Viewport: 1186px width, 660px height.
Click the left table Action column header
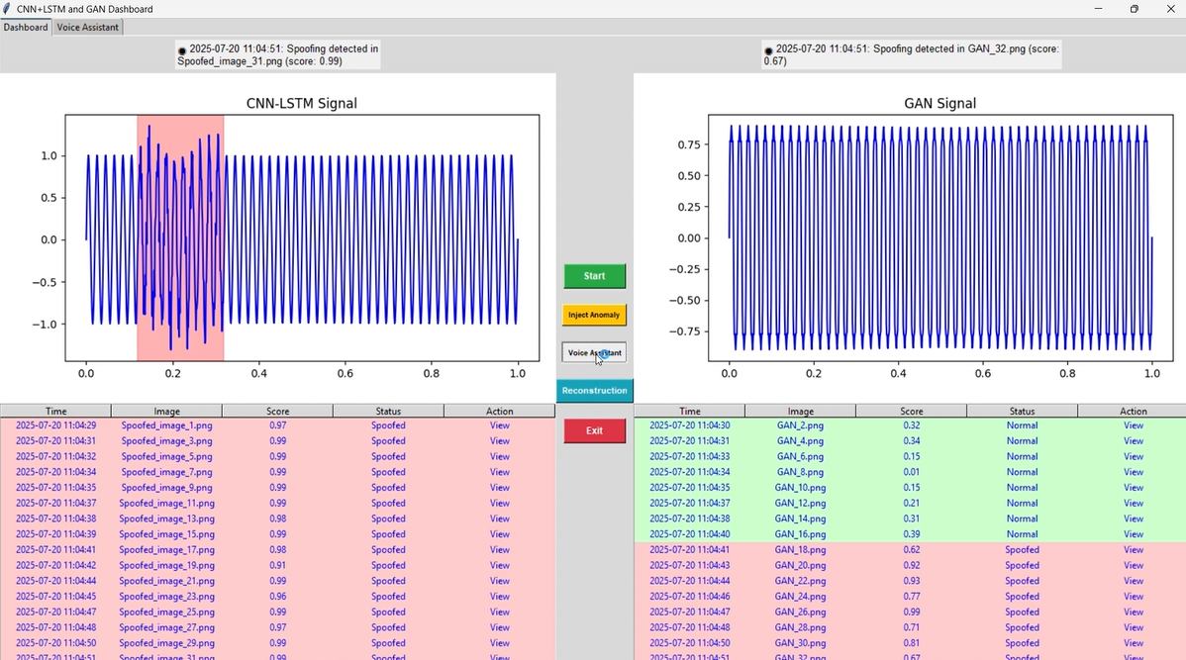(x=499, y=412)
